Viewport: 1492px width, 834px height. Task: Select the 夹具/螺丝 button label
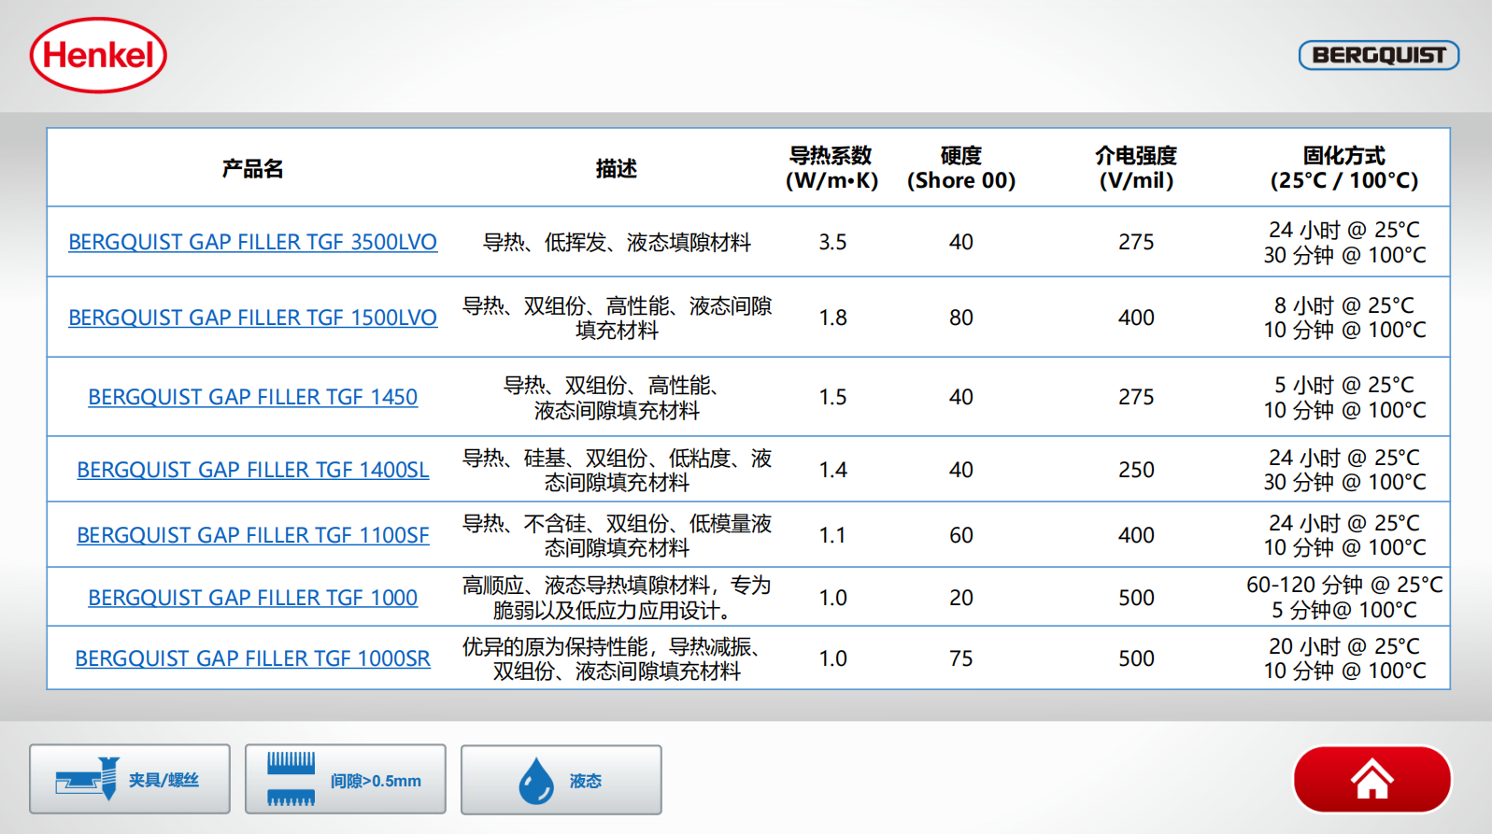click(x=163, y=780)
